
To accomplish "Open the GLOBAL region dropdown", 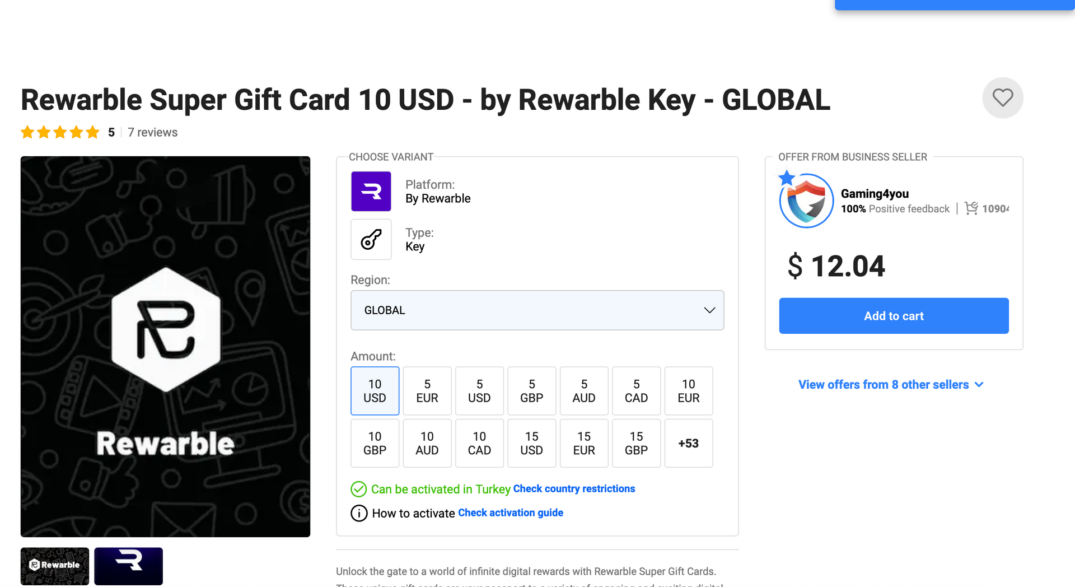I will (537, 310).
